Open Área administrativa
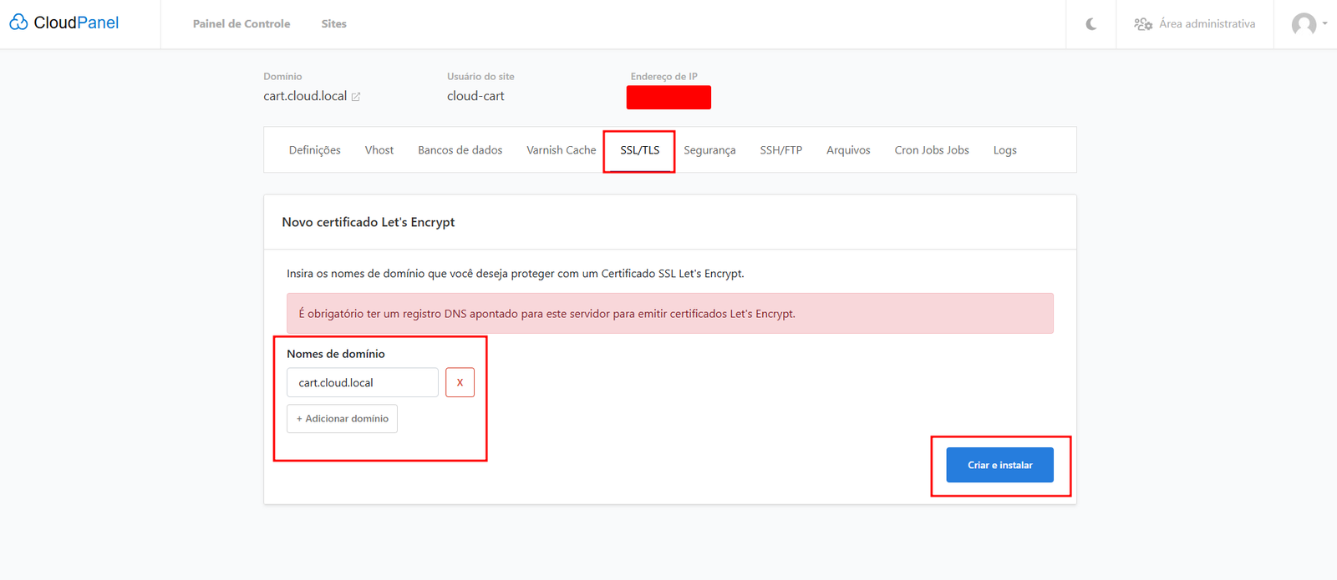Image resolution: width=1337 pixels, height=580 pixels. tap(1195, 24)
